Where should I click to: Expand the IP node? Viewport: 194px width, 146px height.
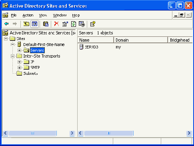tap(19, 62)
